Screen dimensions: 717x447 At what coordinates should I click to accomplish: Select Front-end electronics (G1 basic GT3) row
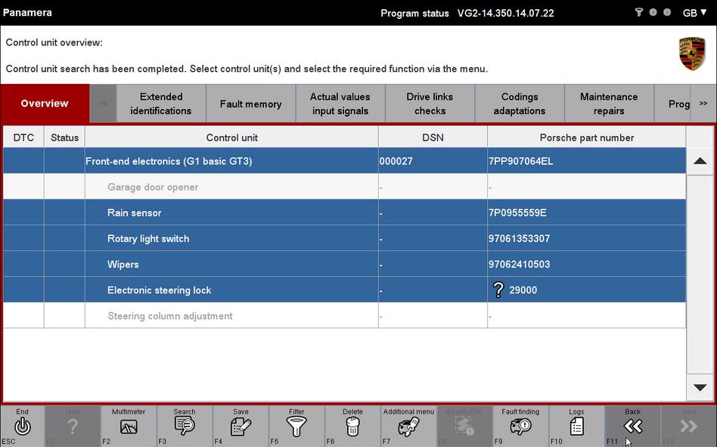click(x=344, y=161)
